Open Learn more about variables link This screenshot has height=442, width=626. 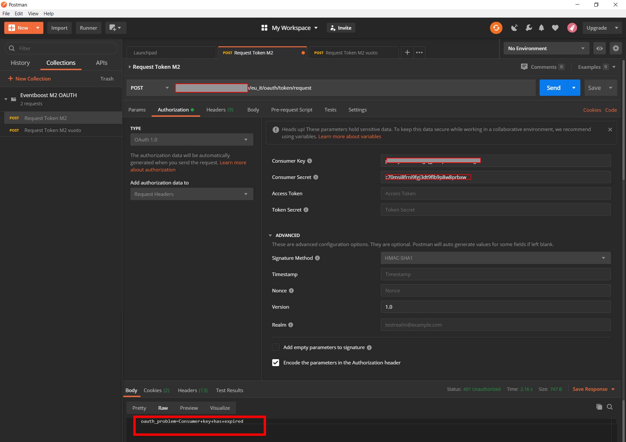coord(350,136)
